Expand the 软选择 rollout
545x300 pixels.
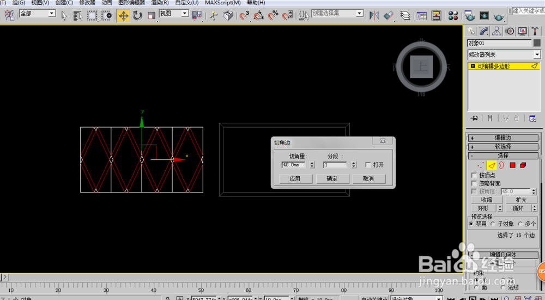click(x=503, y=147)
